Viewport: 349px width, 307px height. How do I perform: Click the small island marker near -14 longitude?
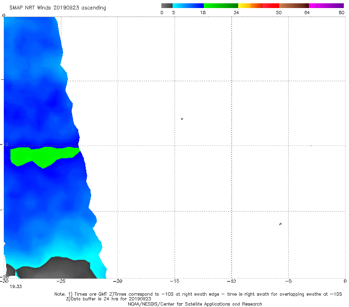click(182, 119)
